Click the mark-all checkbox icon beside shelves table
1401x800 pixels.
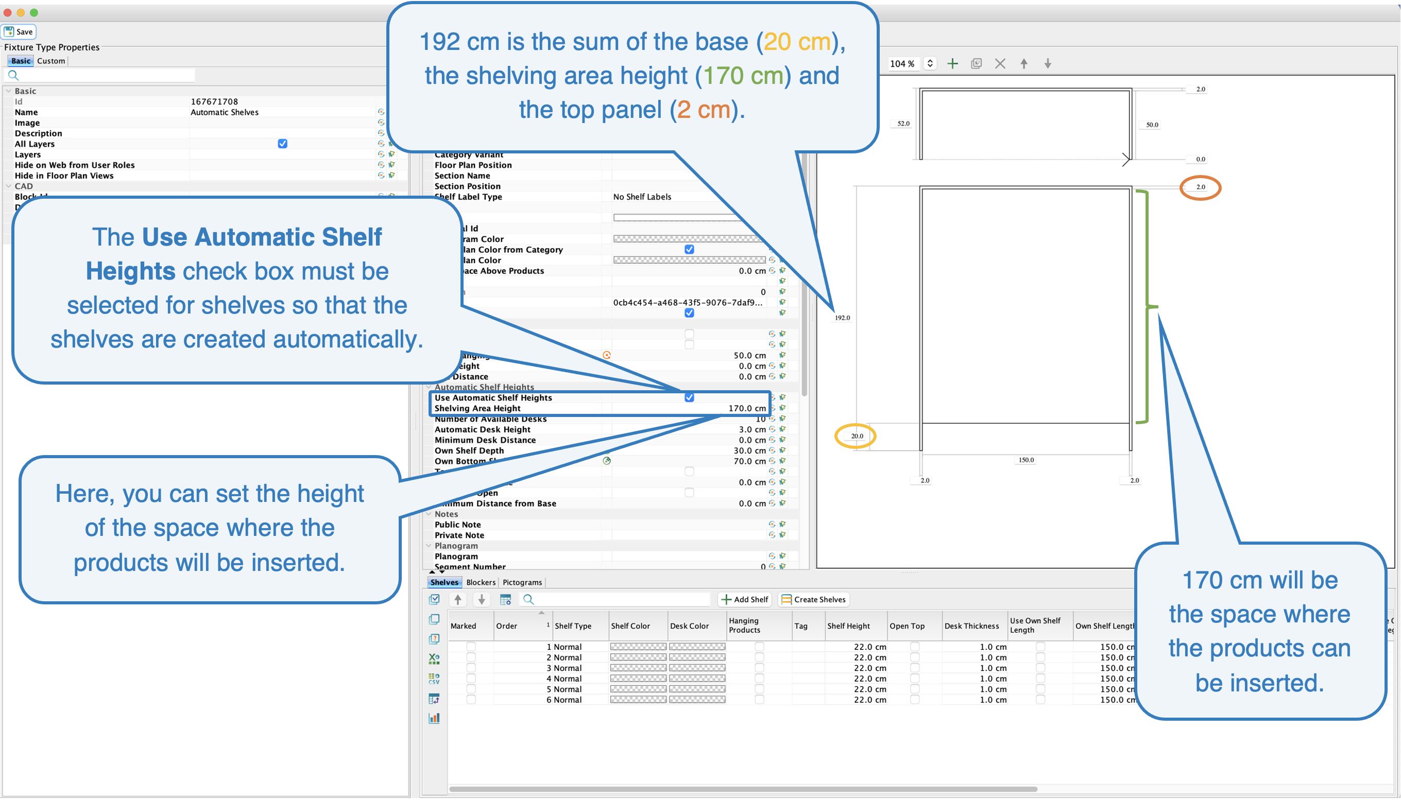[x=434, y=599]
